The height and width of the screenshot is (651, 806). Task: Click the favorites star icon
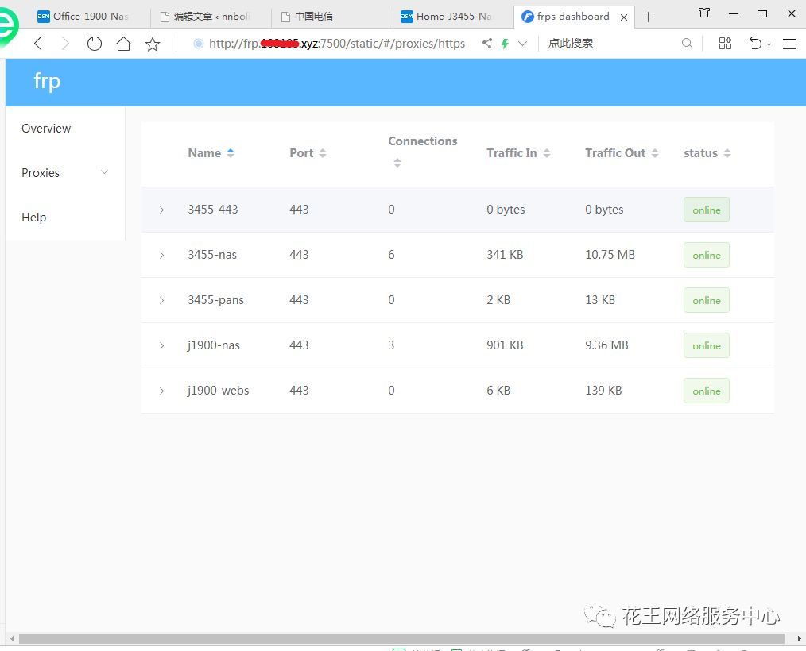tap(152, 44)
